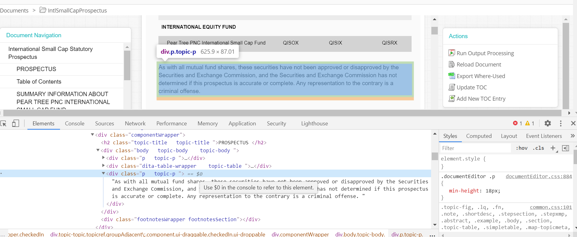This screenshot has height=237, width=577.
Task: Click the Run Output Processing icon
Action: (x=451, y=53)
